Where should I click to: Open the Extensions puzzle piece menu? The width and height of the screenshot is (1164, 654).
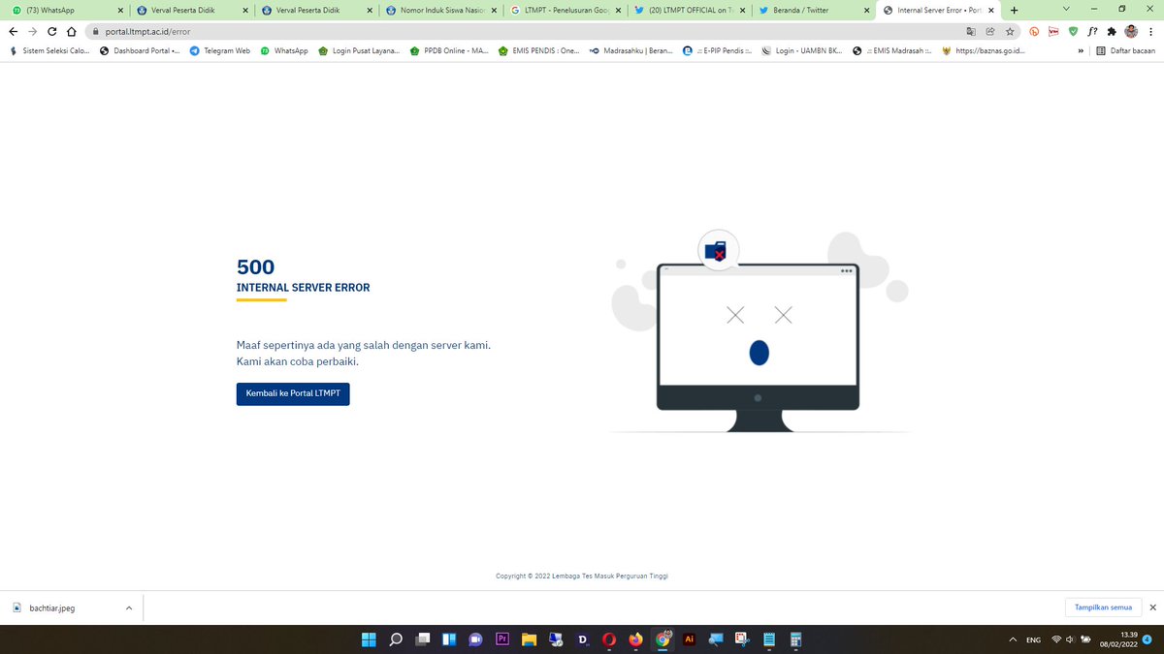coord(1112,31)
